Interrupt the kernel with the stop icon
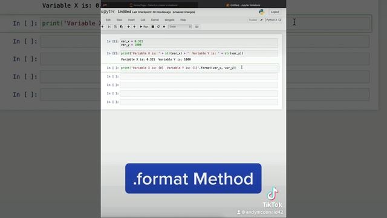 click(x=153, y=27)
